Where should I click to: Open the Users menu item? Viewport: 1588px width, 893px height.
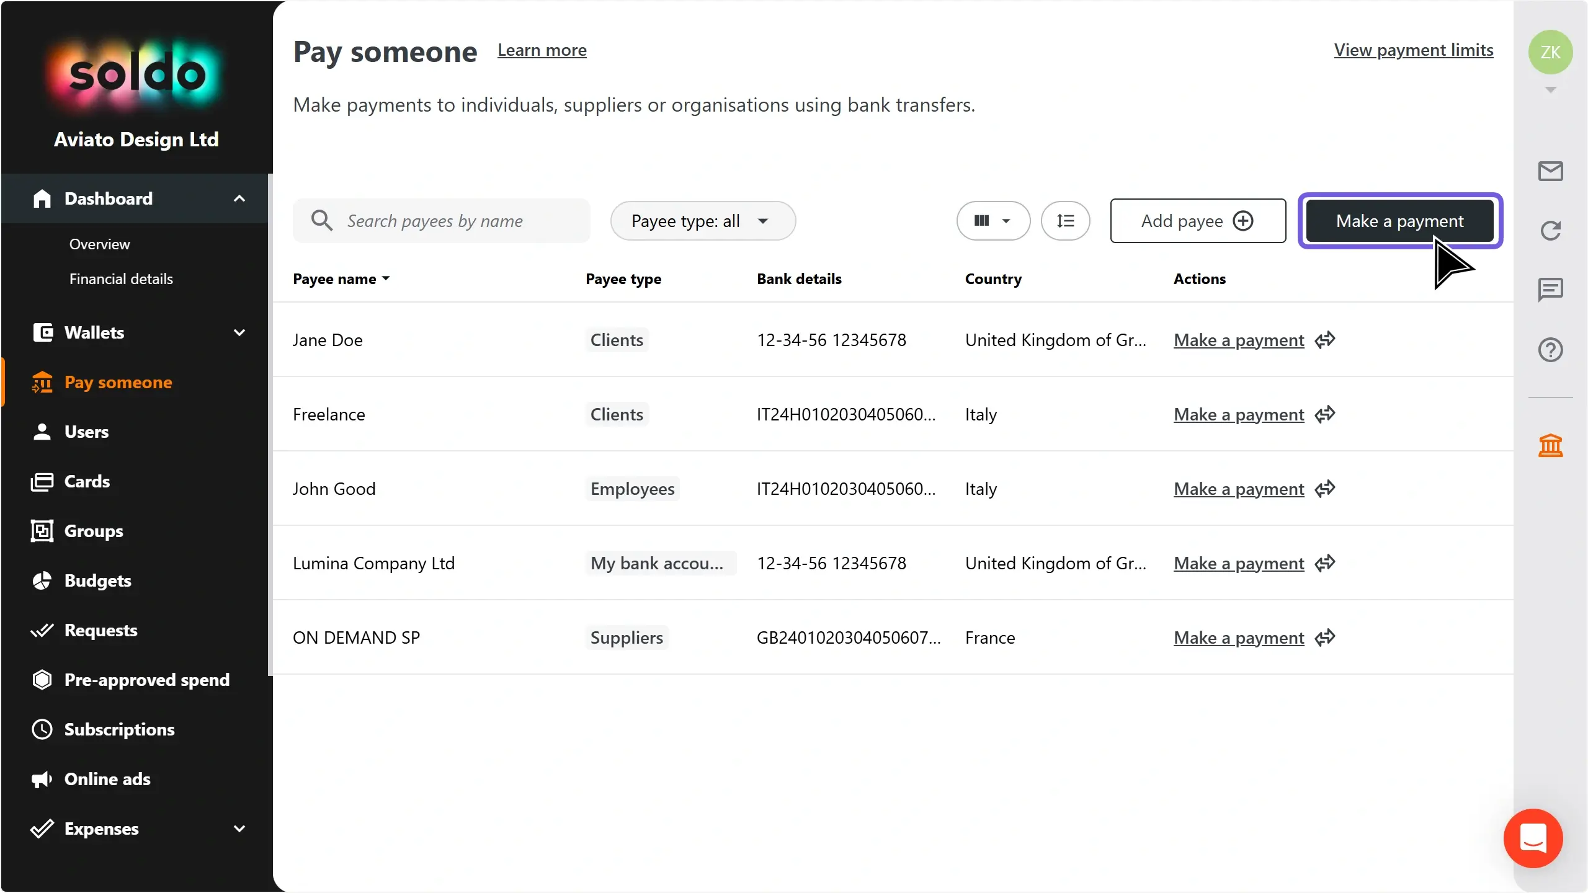click(x=86, y=432)
